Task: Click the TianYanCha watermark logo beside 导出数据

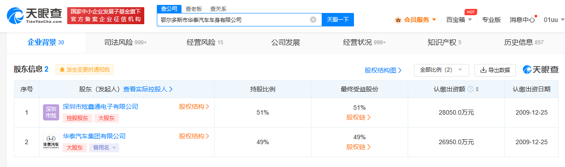Action: coord(540,70)
